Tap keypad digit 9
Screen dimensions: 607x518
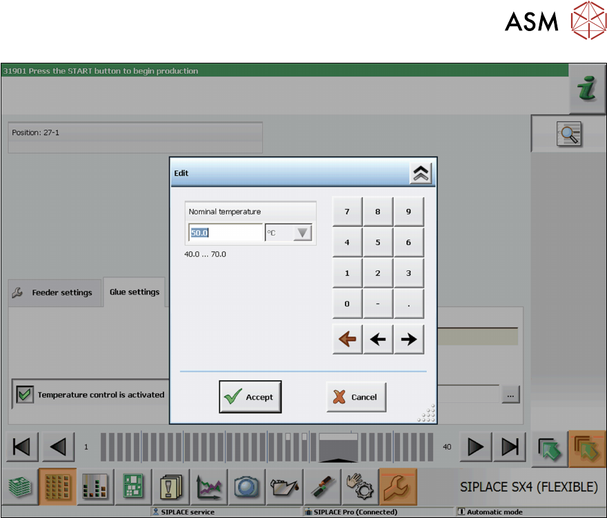(408, 211)
